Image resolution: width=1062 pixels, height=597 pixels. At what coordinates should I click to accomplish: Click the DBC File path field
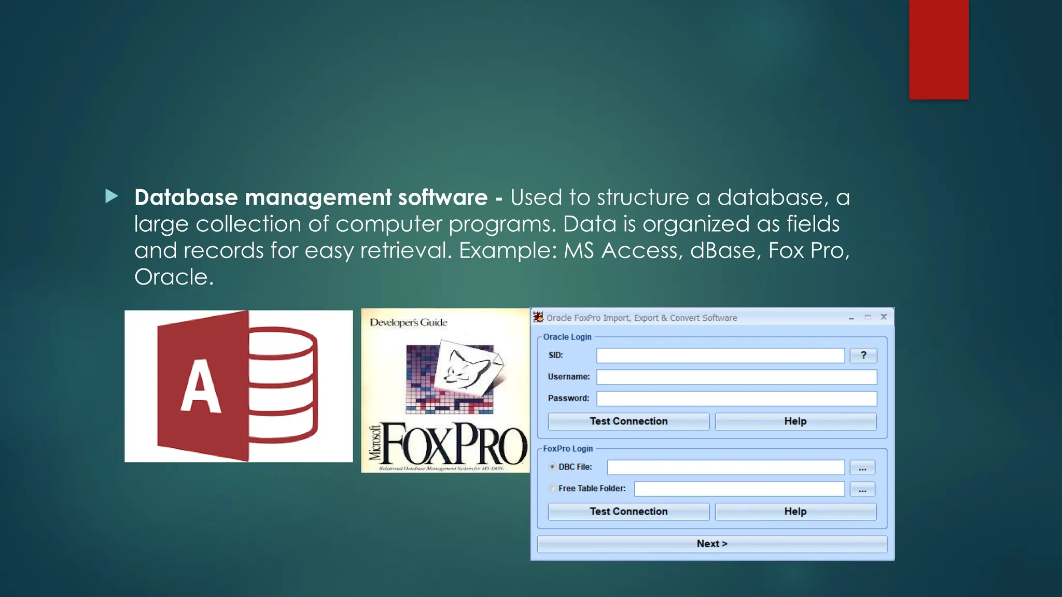click(725, 467)
